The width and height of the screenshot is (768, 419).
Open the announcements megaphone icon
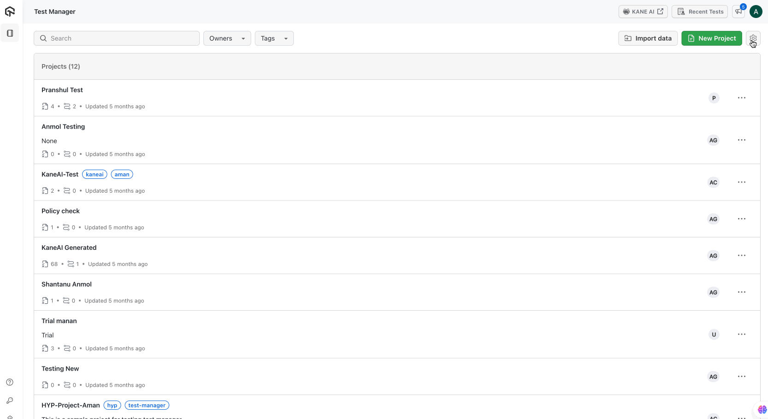739,12
